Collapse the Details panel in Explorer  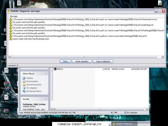[46, 99]
